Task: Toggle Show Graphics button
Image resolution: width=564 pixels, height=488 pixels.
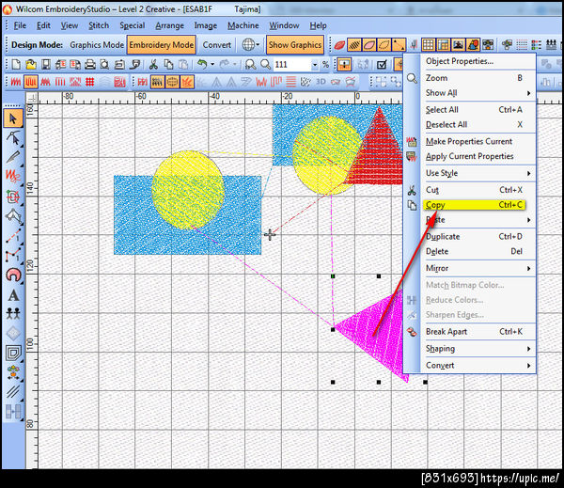Action: coord(295,45)
